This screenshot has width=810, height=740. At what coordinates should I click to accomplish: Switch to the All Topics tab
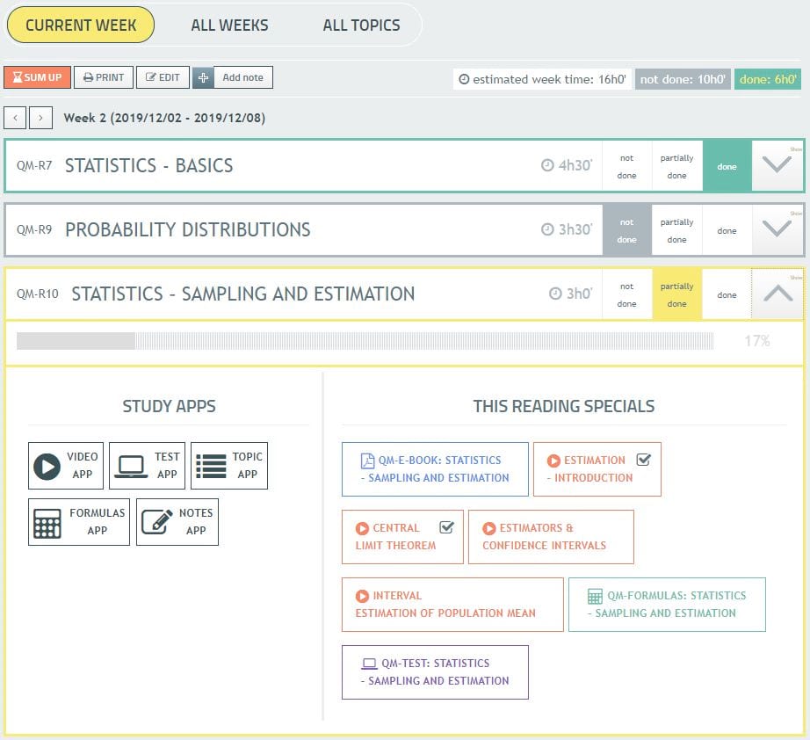(361, 25)
